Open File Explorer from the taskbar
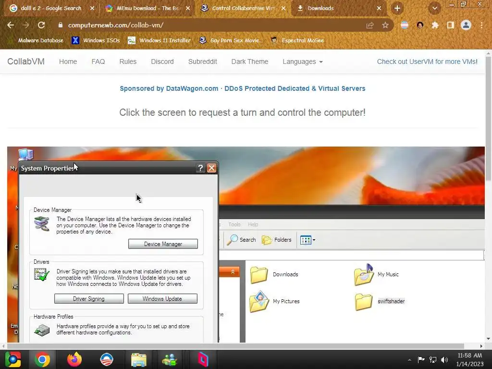Image resolution: width=492 pixels, height=369 pixels. tap(139, 359)
